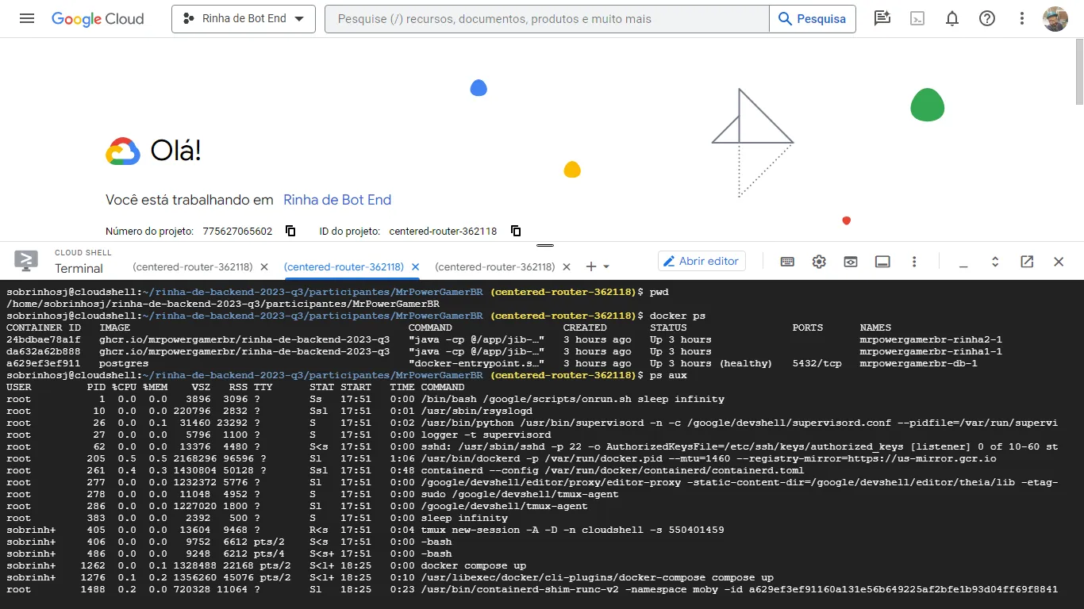Click container ID 24bdbae78a1f
1084x609 pixels.
pos(44,339)
